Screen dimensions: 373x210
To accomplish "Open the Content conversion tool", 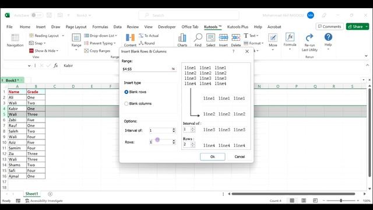I will point(130,40).
